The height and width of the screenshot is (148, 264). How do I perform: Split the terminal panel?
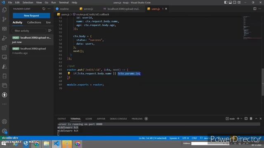pyautogui.click(x=246, y=119)
